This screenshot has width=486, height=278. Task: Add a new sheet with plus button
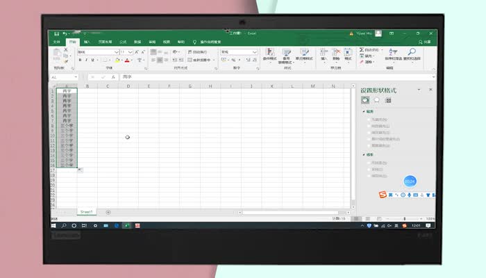108,212
